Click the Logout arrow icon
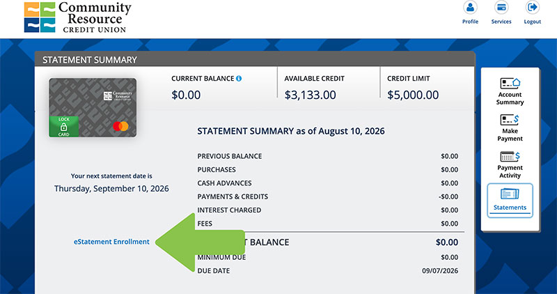 pos(532,7)
